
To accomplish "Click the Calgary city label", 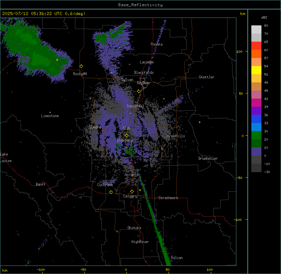I will point(130,196).
